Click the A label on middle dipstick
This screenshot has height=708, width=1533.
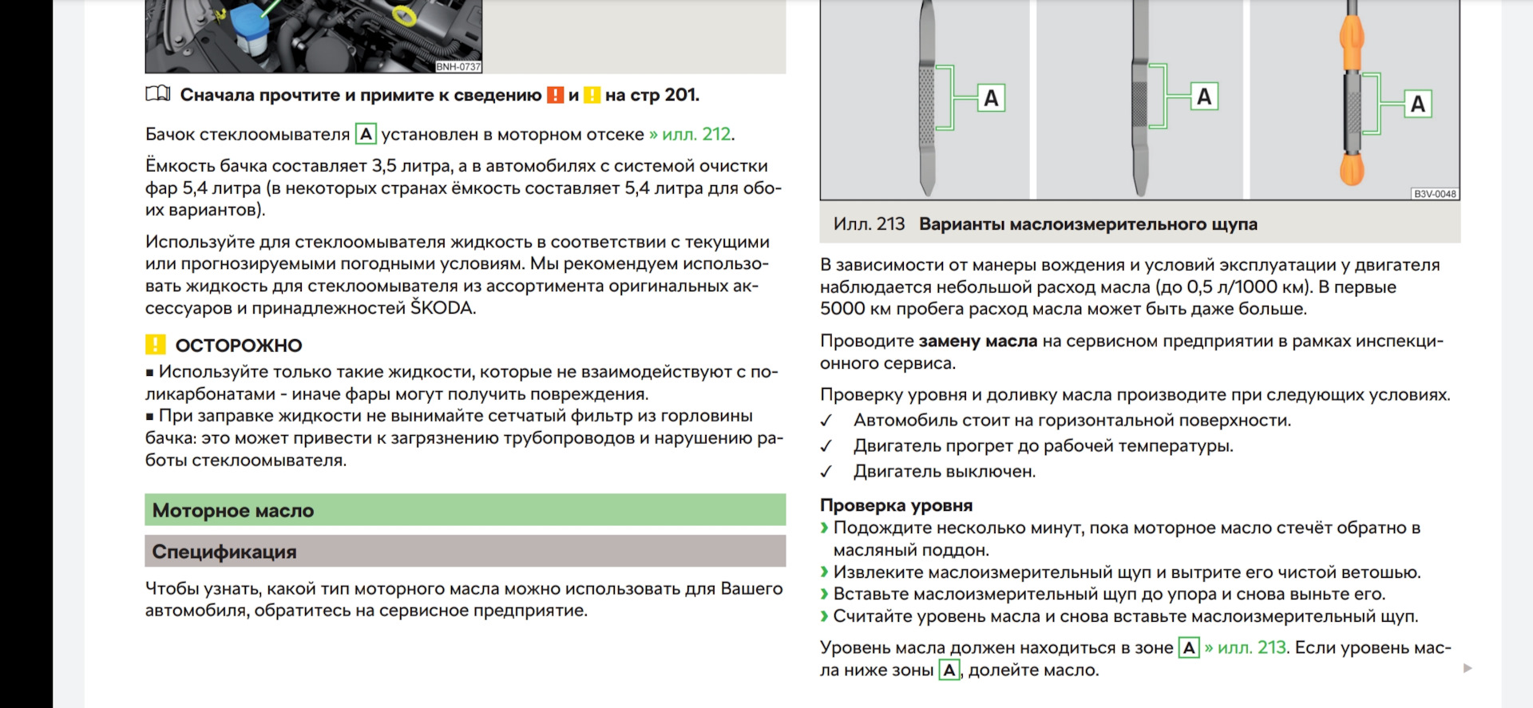point(1204,97)
